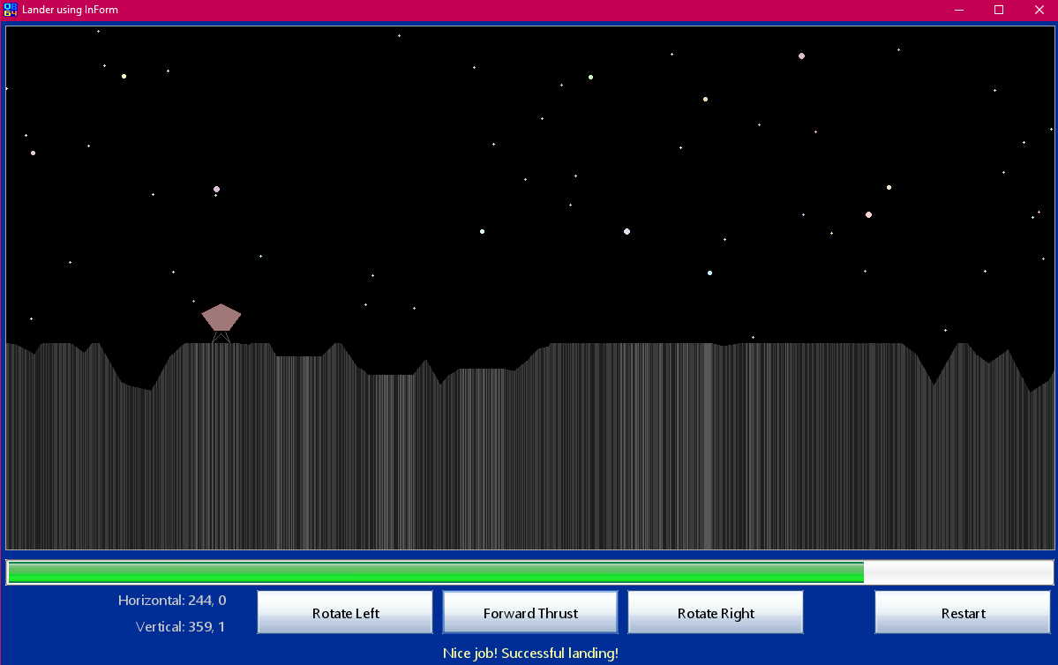Click the Rotate Right button
Viewport: 1058px width, 665px height.
click(x=716, y=613)
